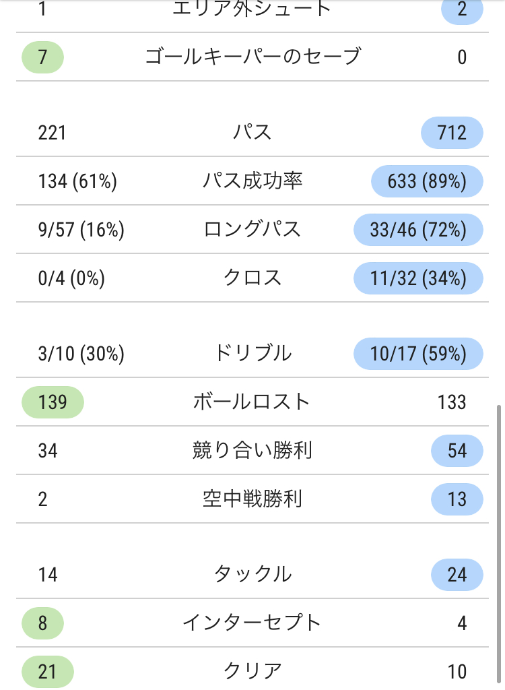505x690 pixels.
Task: Select the パス成功率 stat label
Action: [252, 181]
